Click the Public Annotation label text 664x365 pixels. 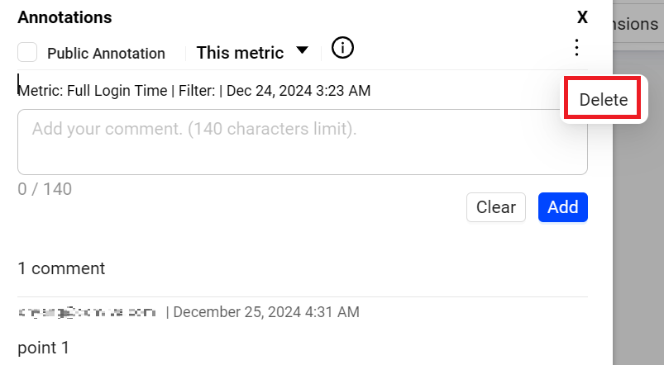click(x=106, y=54)
